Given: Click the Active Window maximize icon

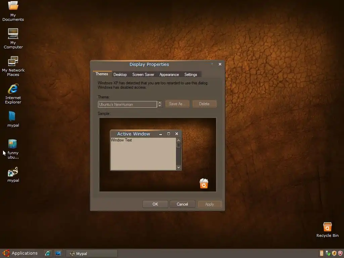Looking at the screenshot, I should (x=169, y=134).
